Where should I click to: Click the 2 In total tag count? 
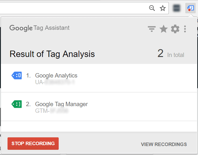pyautogui.click(x=171, y=54)
